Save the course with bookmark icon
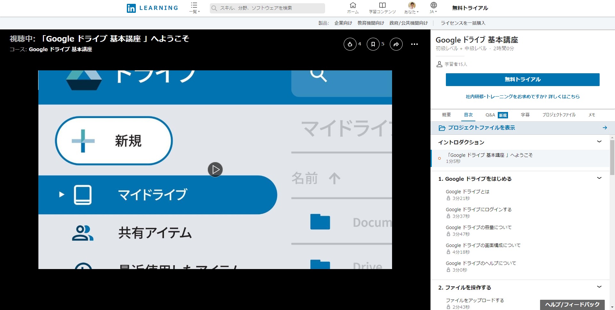This screenshot has height=310, width=615. pyautogui.click(x=373, y=44)
